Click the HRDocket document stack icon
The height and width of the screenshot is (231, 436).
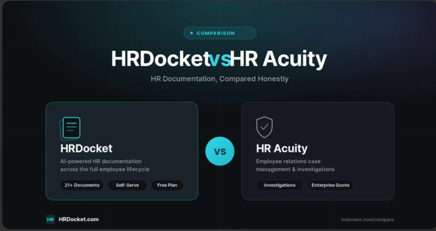click(70, 129)
